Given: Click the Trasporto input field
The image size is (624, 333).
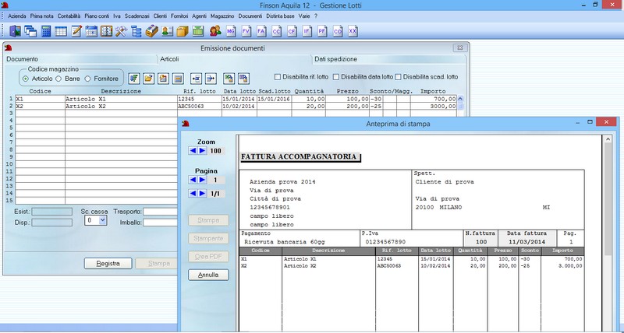Looking at the screenshot, I should coord(160,212).
